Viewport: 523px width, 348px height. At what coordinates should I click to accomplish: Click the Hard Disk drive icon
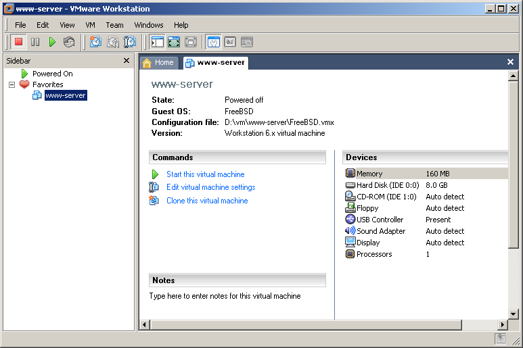pyautogui.click(x=350, y=185)
